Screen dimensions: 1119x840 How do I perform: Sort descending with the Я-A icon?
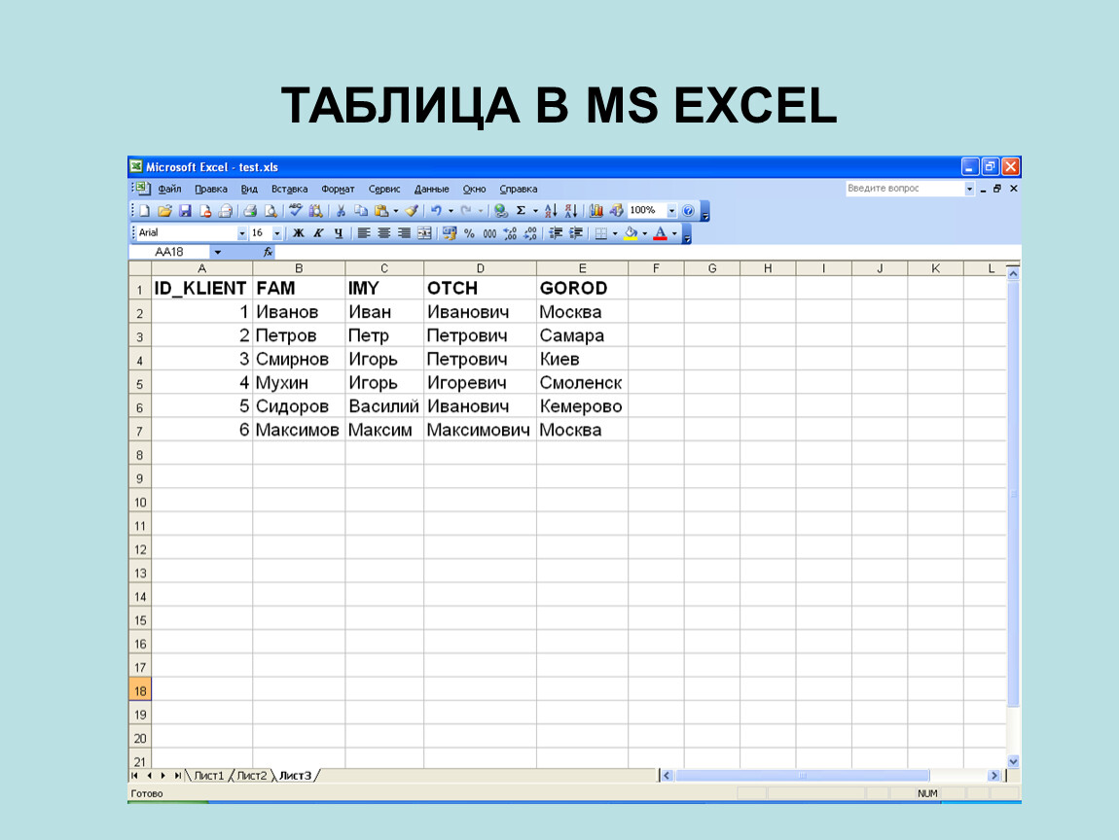click(x=571, y=211)
